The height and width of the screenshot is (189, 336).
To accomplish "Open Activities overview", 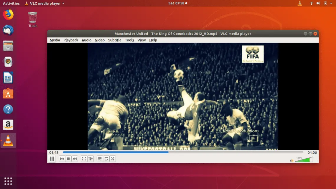I will tap(11, 3).
